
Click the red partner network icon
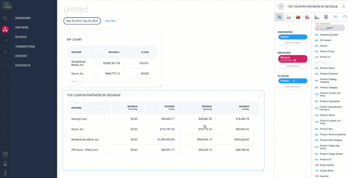[5, 29]
